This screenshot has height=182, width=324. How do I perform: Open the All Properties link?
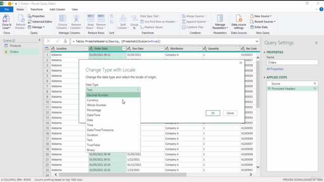(x=275, y=69)
